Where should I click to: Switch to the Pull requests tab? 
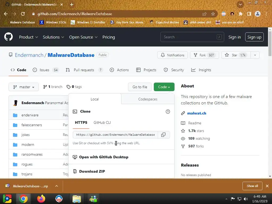(84, 70)
